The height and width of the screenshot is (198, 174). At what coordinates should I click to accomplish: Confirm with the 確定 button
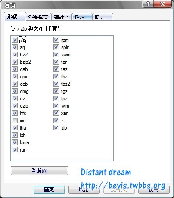coord(49,189)
